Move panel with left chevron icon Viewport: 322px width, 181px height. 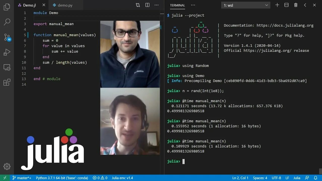click(x=305, y=5)
